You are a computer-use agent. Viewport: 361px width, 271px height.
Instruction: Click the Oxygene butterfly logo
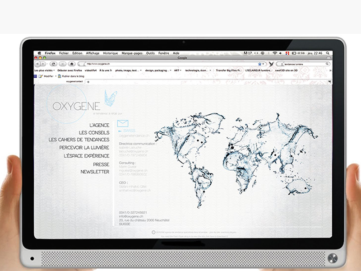coord(110,97)
